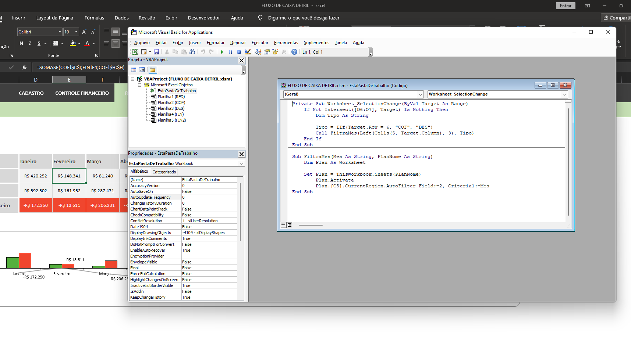Select EstaPastaDeTrabalho in project tree
631x356 pixels.
click(177, 91)
